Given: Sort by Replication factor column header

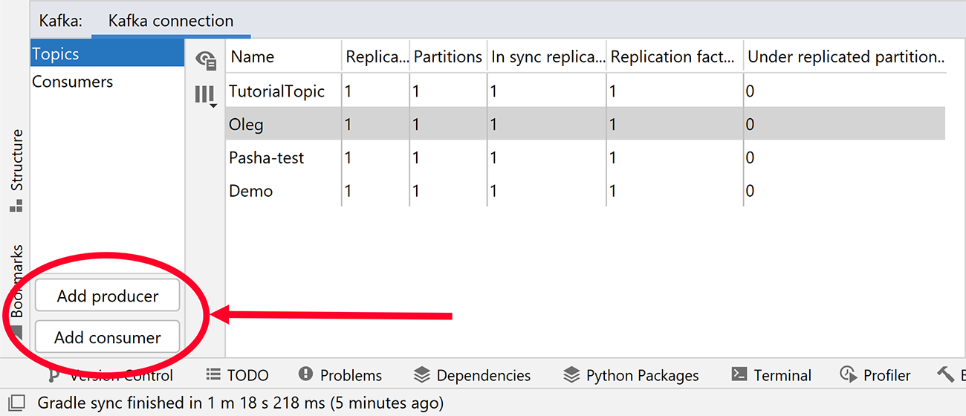Looking at the screenshot, I should coord(675,57).
